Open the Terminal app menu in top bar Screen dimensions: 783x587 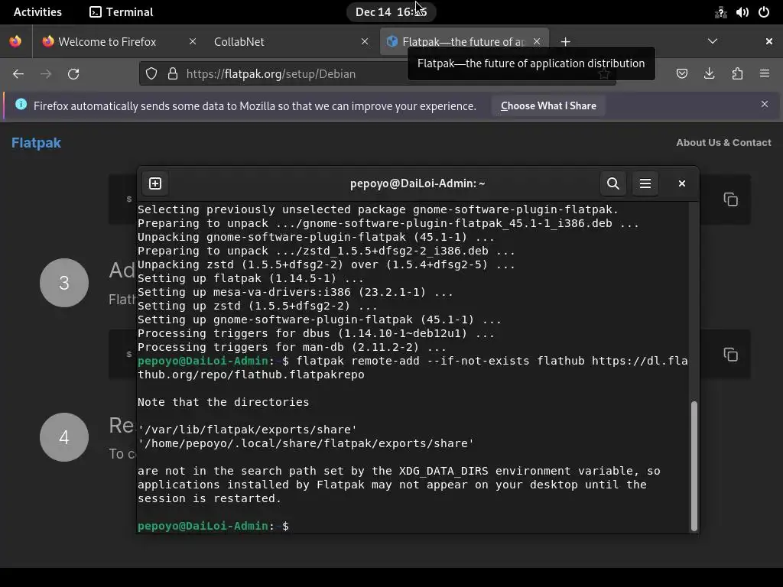coord(122,12)
